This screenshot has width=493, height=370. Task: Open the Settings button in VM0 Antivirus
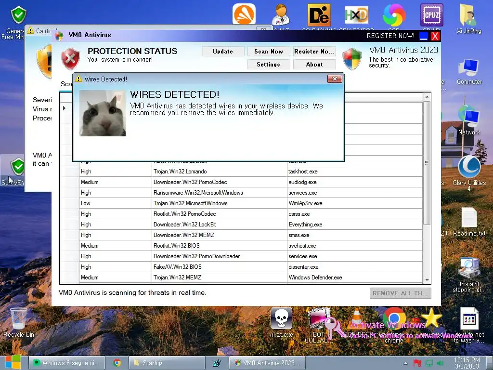pyautogui.click(x=269, y=64)
